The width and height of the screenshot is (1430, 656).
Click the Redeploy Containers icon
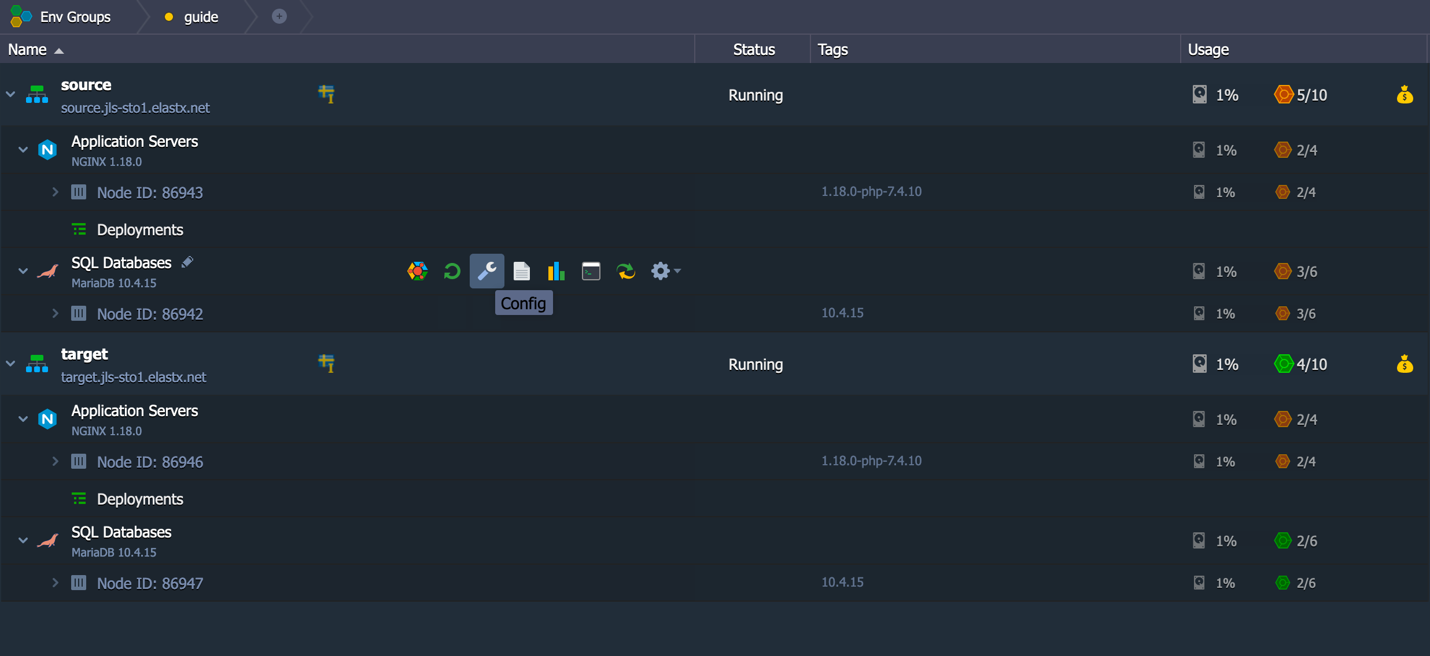[x=625, y=271]
